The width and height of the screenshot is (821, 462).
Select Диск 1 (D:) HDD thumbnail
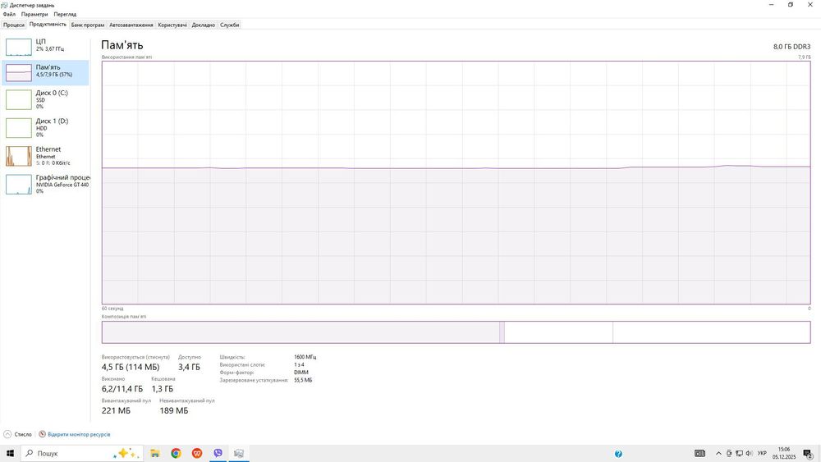pyautogui.click(x=19, y=128)
